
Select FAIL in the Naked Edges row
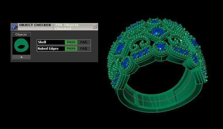click(x=84, y=49)
